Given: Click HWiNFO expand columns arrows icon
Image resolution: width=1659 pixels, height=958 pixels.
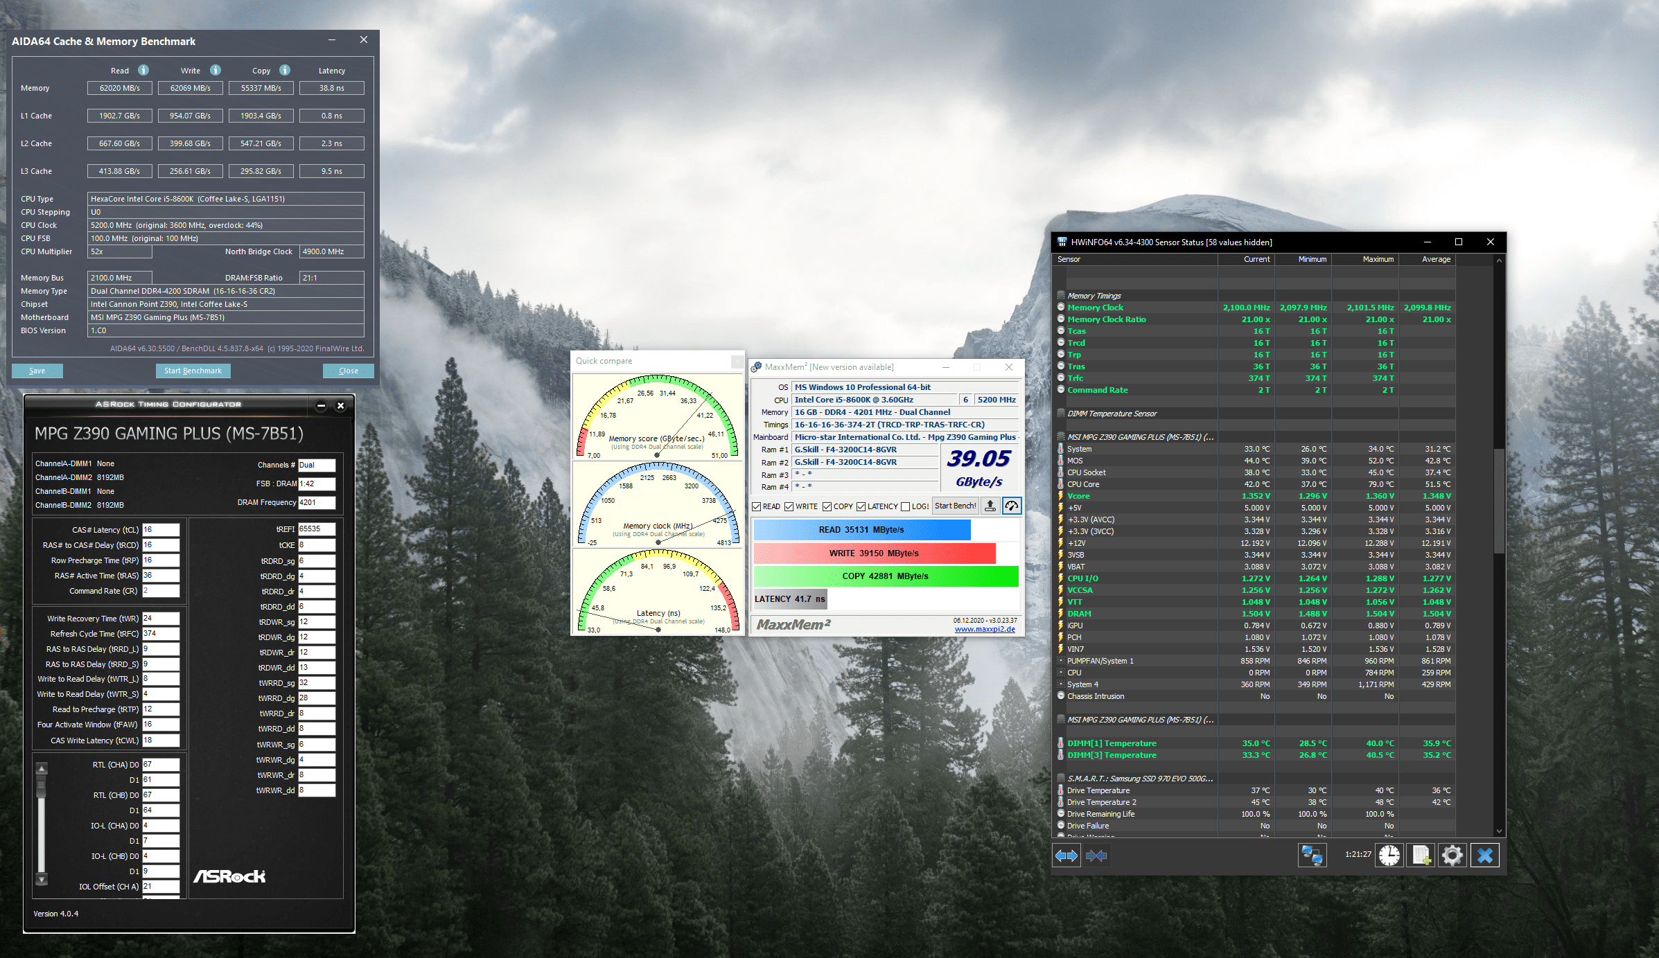Looking at the screenshot, I should pos(1066,855).
